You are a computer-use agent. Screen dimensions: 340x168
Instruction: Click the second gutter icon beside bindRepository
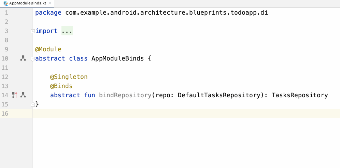[x=23, y=95]
